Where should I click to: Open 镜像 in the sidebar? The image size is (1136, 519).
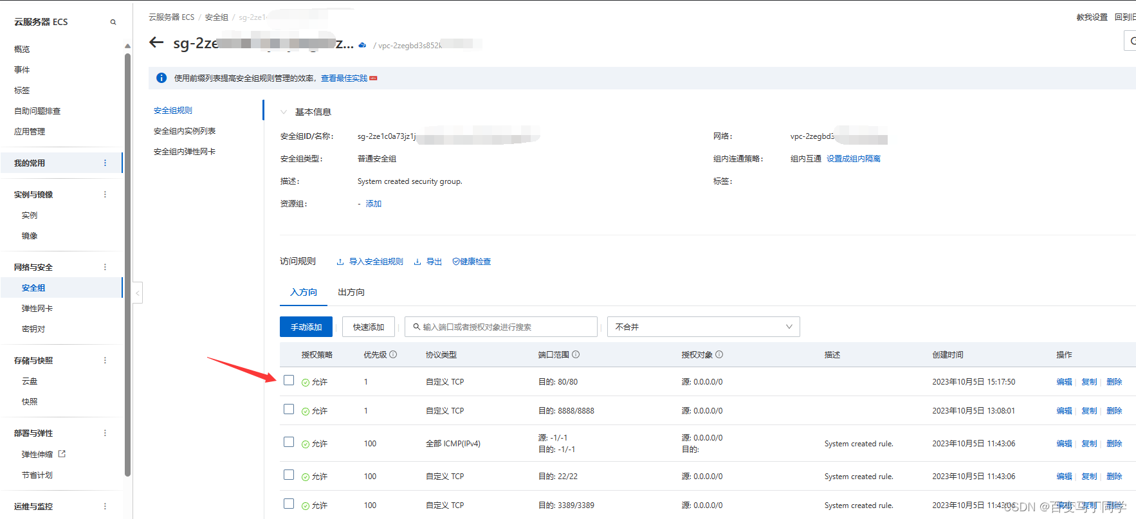click(30, 235)
